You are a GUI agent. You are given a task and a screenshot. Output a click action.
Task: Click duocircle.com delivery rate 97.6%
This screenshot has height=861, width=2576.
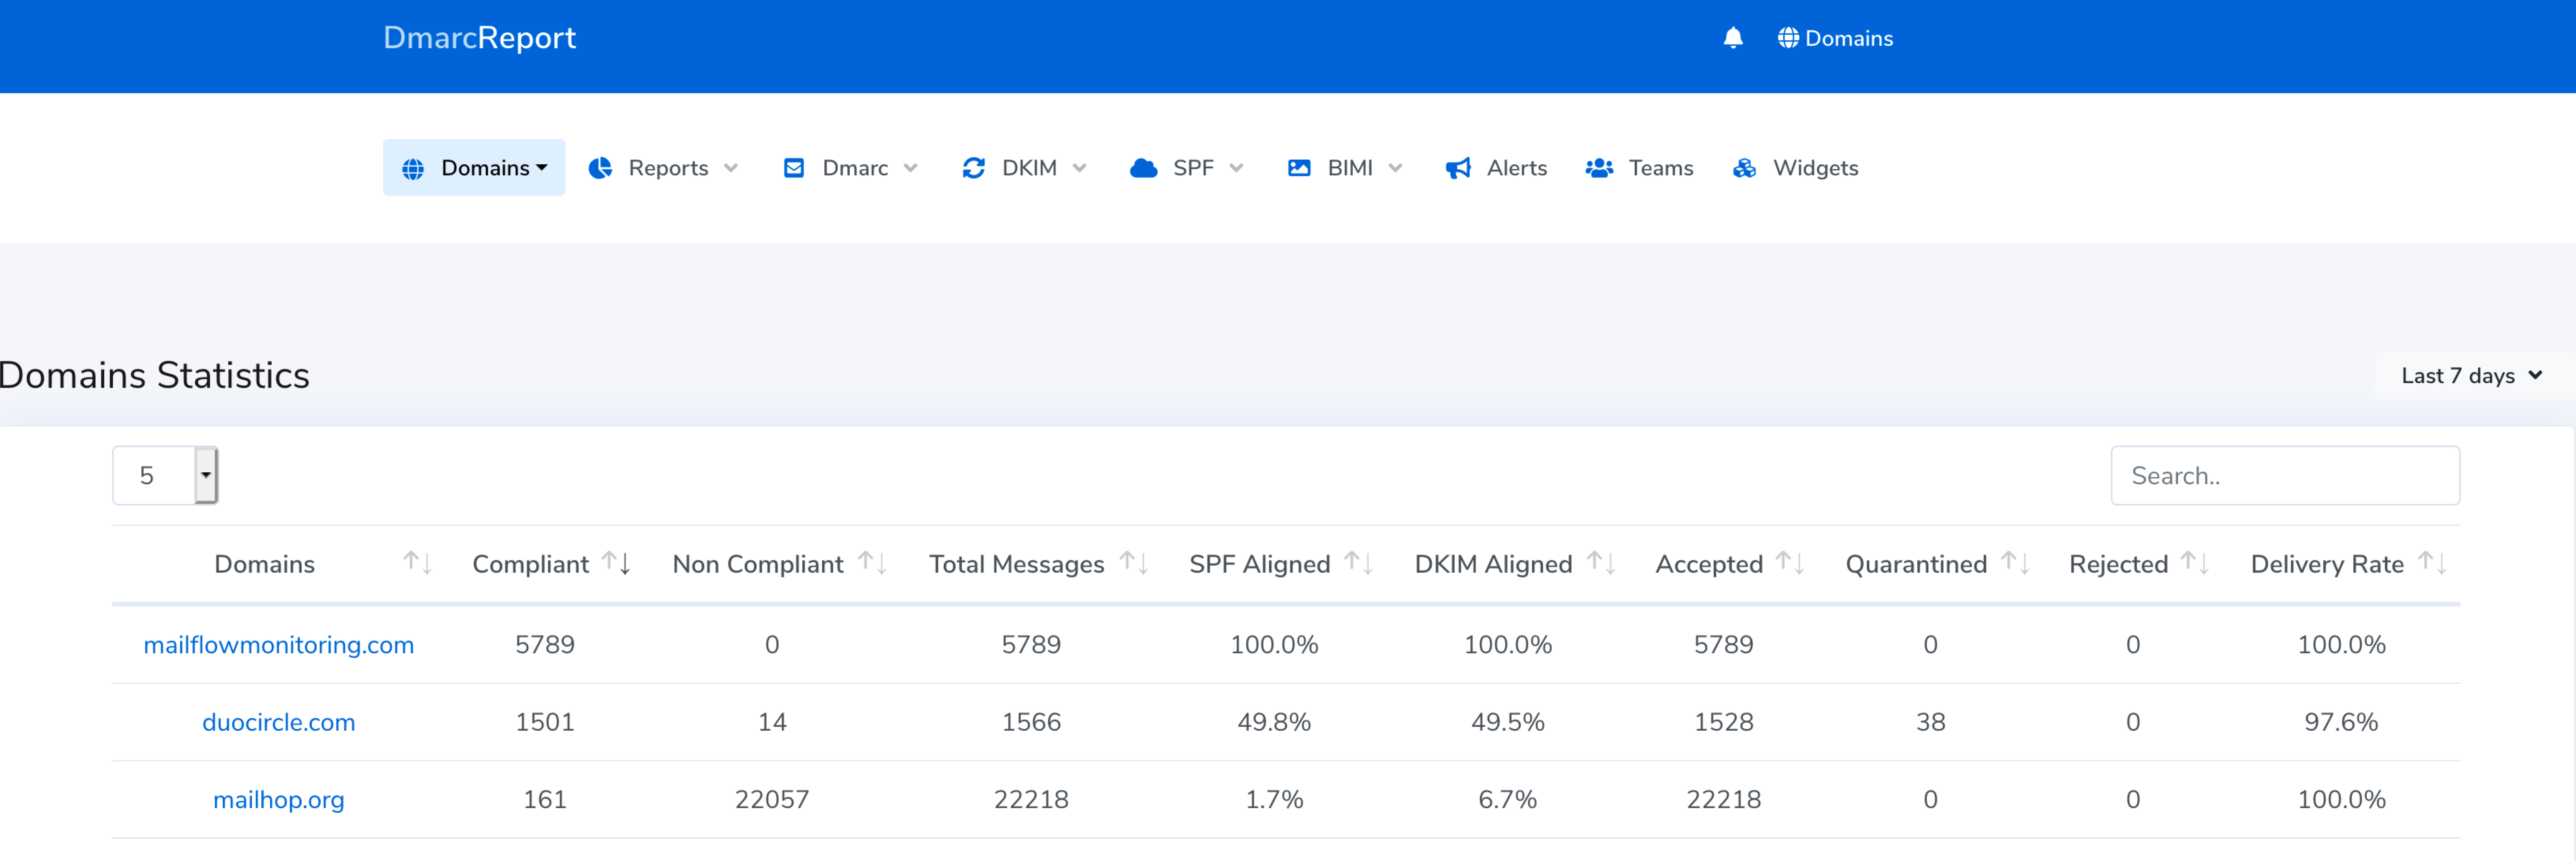tap(2341, 722)
